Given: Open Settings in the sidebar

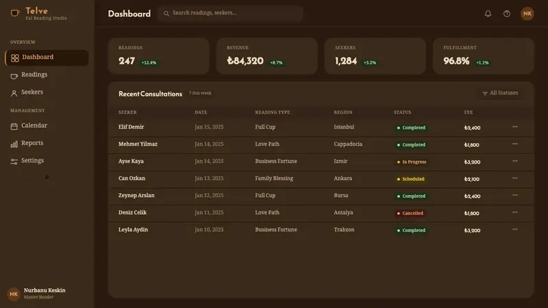Looking at the screenshot, I should [47, 161].
